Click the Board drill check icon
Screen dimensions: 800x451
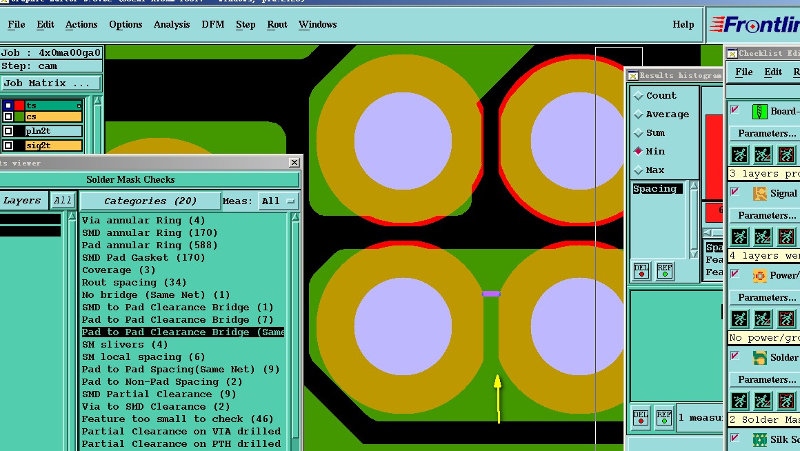click(x=759, y=111)
